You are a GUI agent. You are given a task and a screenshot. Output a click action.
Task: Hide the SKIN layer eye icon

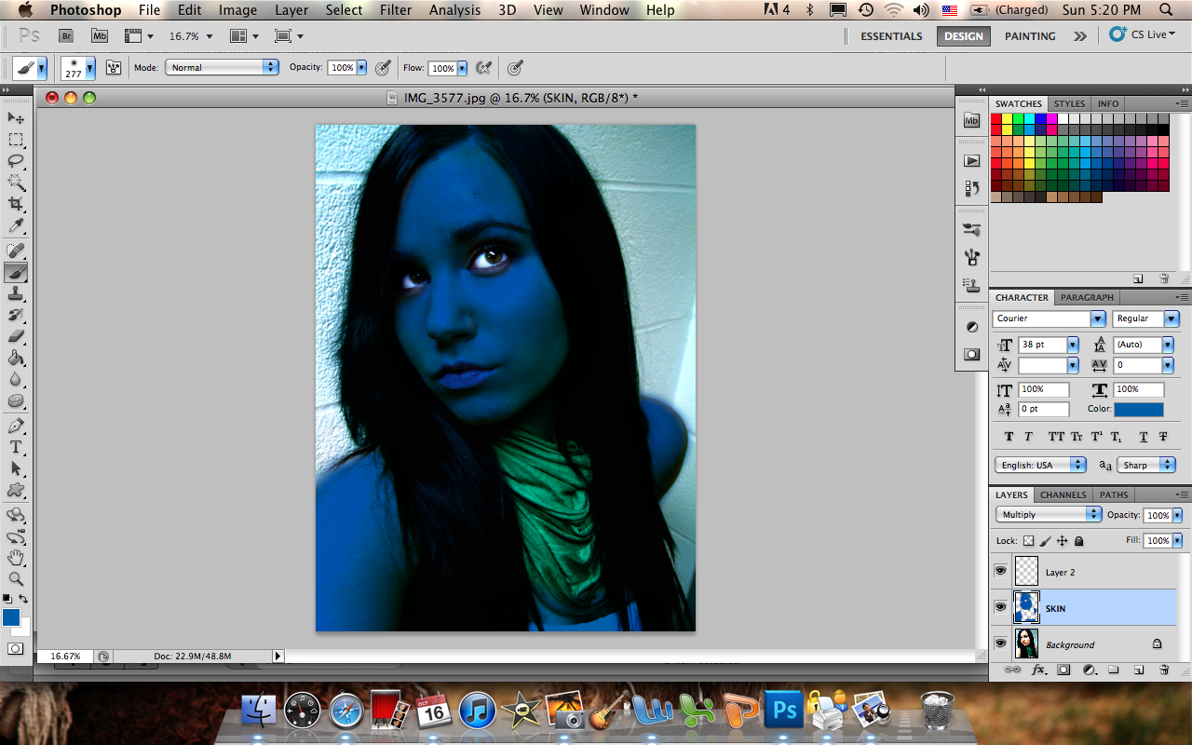coord(1001,607)
